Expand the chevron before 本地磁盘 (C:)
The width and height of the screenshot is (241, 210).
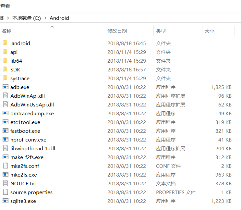coord(8,18)
